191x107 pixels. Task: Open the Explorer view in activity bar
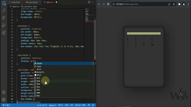pyautogui.click(x=4, y=3)
